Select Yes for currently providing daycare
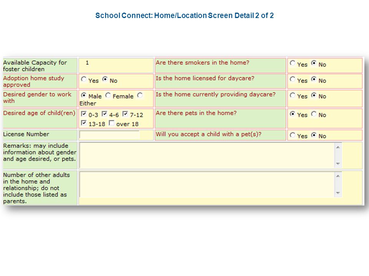Image resolution: width=369 pixels, height=276 pixels. [292, 95]
